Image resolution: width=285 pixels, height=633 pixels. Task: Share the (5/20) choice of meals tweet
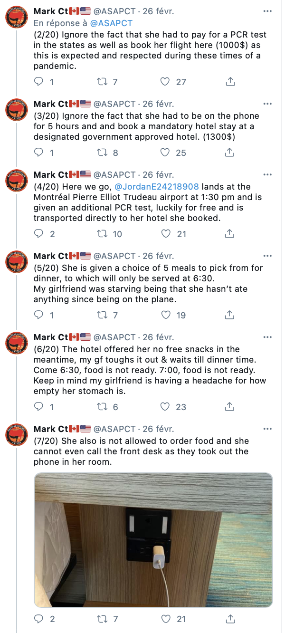point(230,315)
